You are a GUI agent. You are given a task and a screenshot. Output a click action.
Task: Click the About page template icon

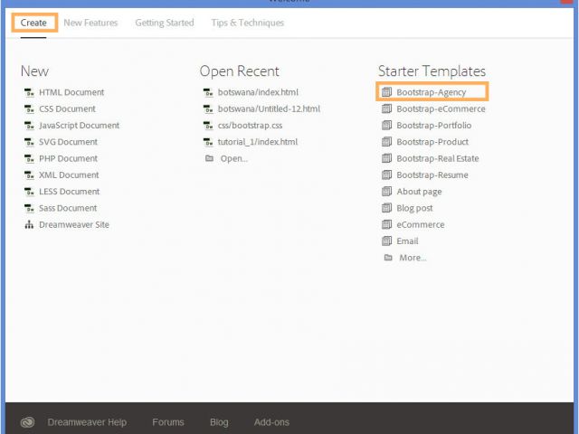[x=386, y=191]
